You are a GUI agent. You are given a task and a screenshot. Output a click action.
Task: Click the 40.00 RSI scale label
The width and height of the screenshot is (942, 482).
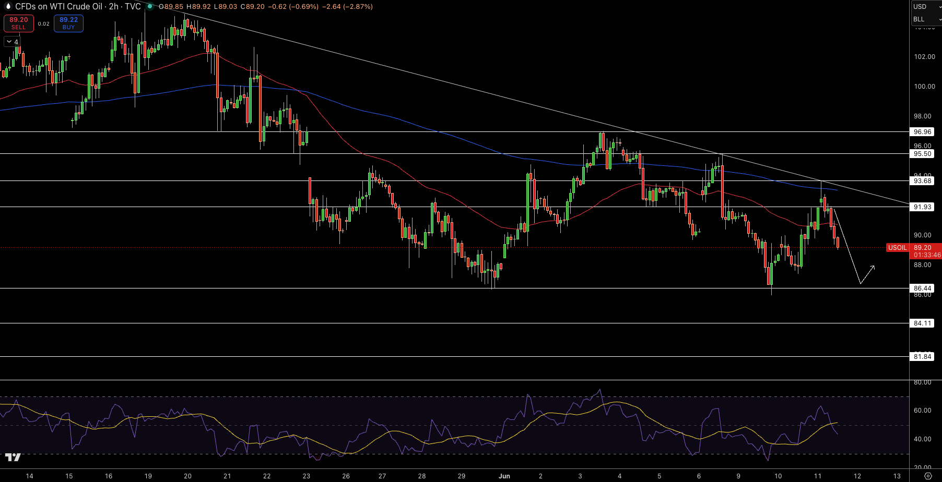point(923,439)
